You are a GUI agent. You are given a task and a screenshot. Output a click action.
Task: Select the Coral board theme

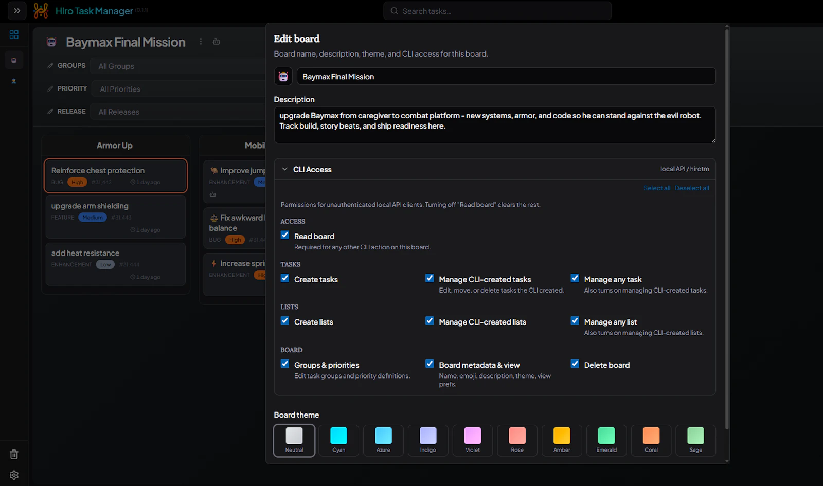651,440
